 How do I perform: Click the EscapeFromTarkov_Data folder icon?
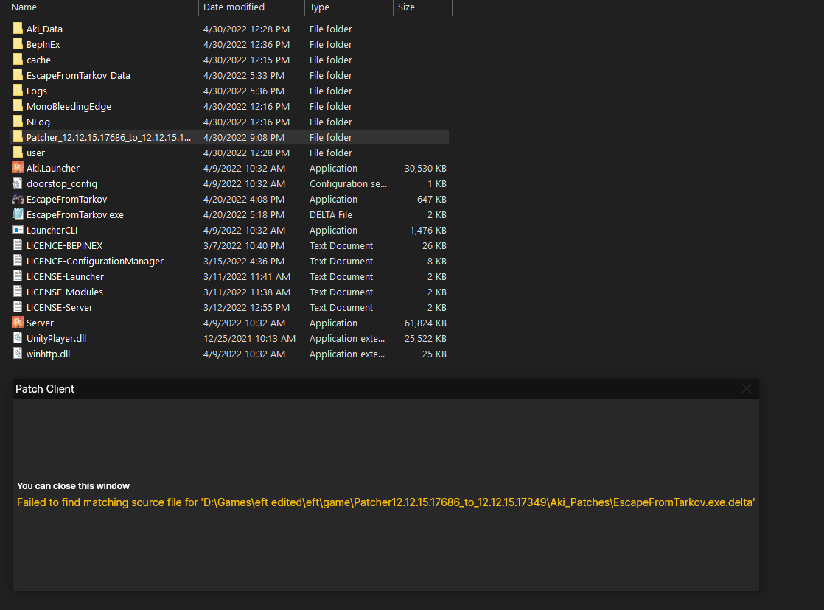coord(18,75)
